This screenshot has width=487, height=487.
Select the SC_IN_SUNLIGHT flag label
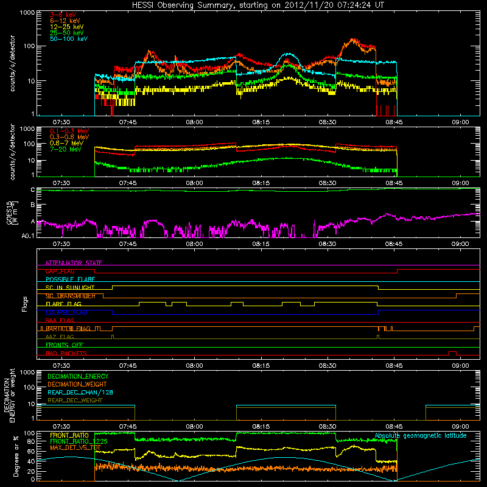(x=70, y=287)
